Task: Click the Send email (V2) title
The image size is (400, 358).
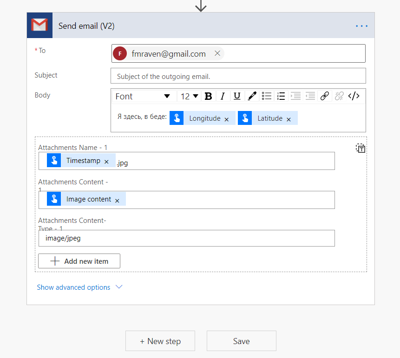Action: click(x=86, y=26)
